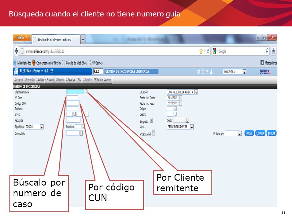Open Galería de Web Slice bookmark
Screen dimensions: 292x219
click(74, 63)
